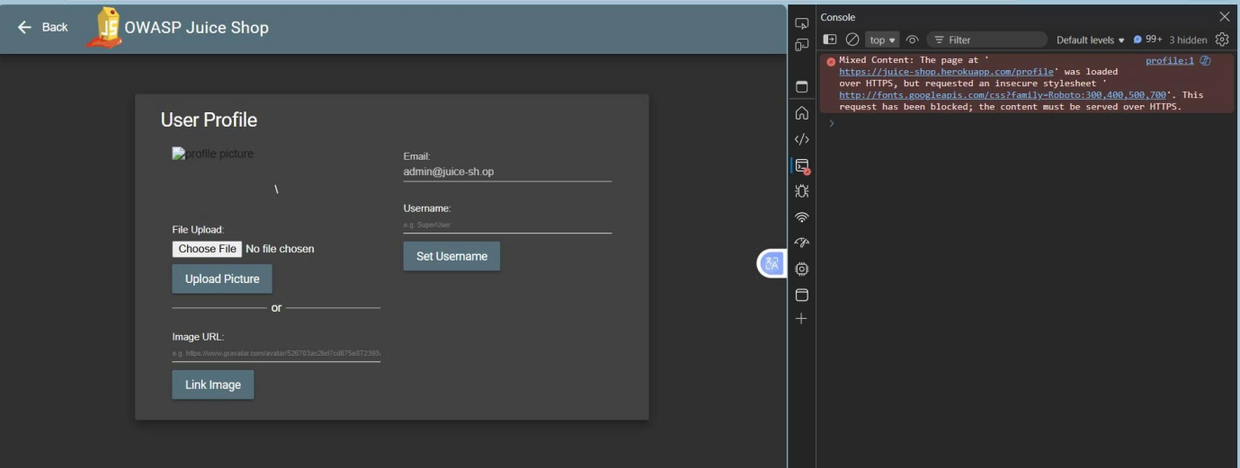The height and width of the screenshot is (468, 1240).
Task: Click the Username input field
Action: [x=507, y=225]
